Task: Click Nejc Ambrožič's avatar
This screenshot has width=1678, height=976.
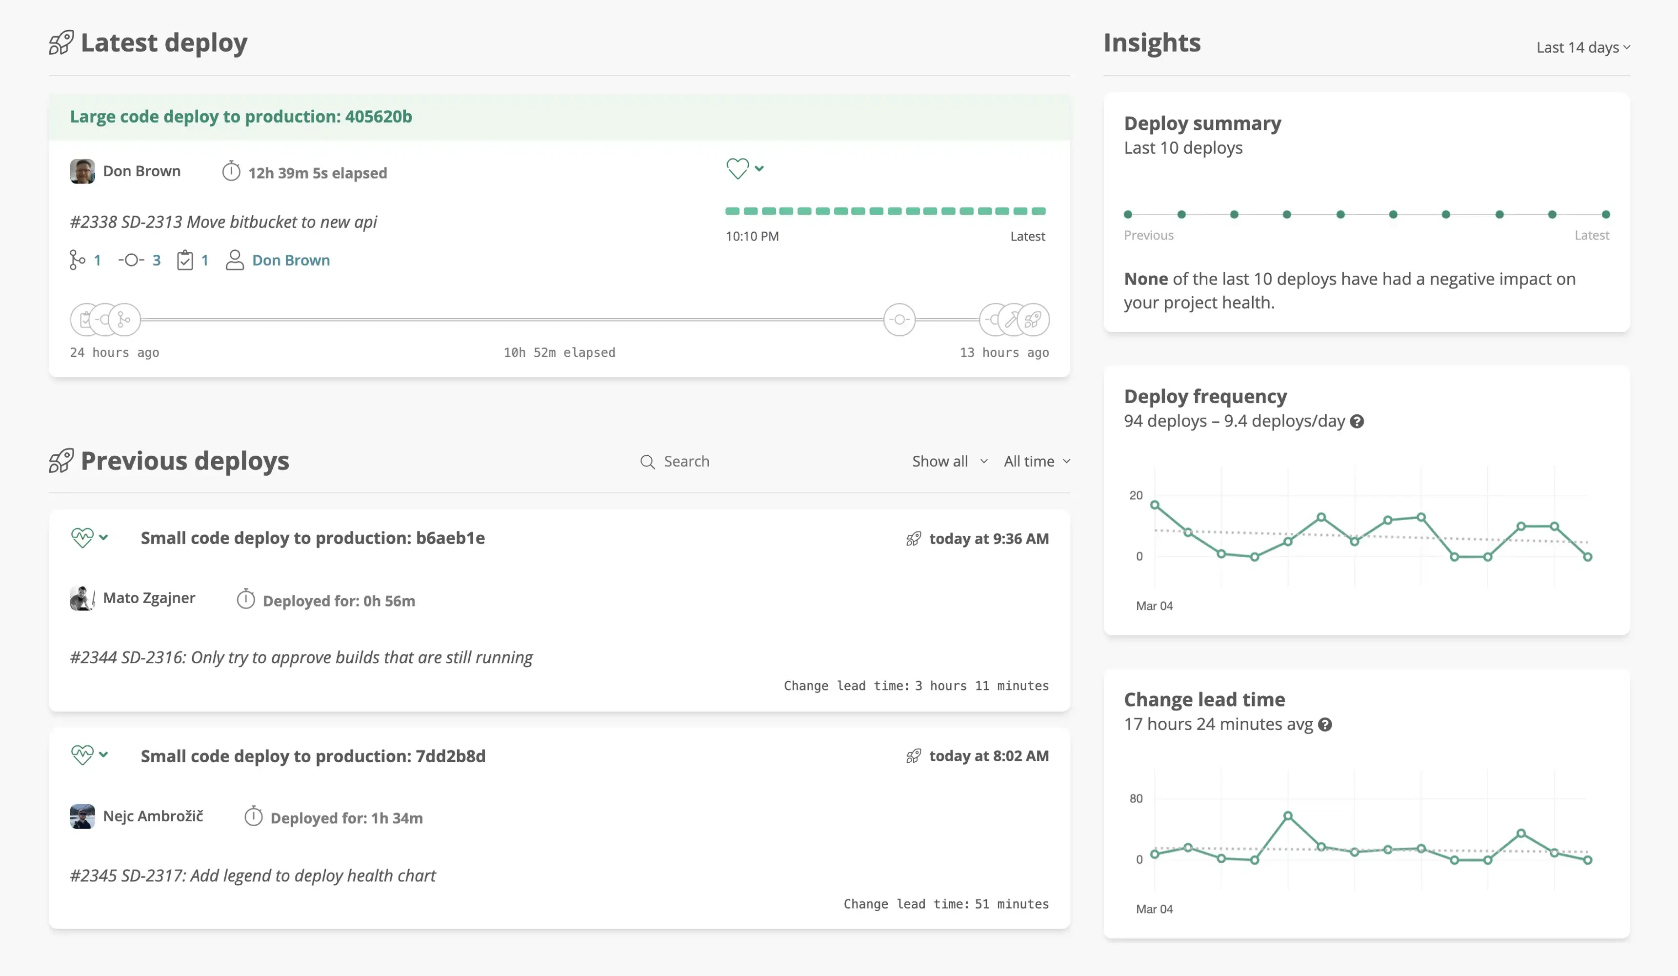Action: (x=82, y=816)
